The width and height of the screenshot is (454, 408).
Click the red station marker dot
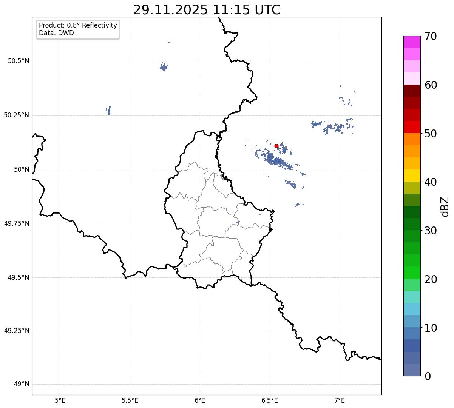point(276,146)
